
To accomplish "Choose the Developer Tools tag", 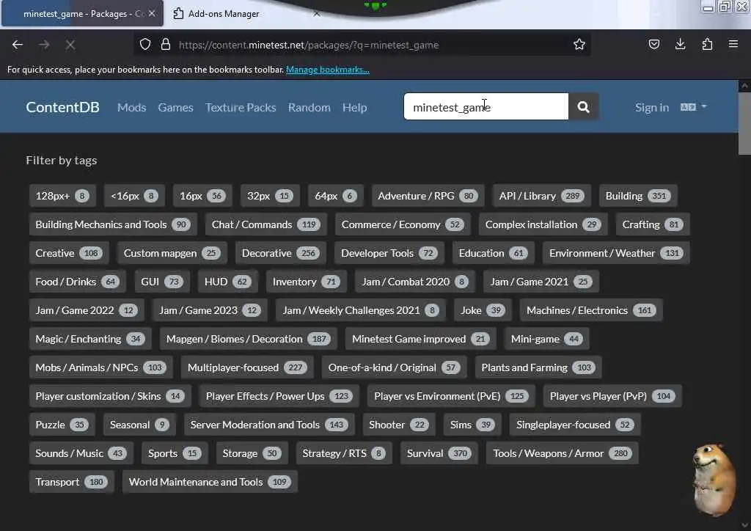I will coord(389,253).
